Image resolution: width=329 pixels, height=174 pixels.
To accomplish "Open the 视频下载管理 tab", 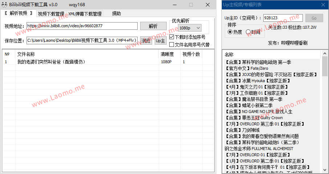I will (51, 14).
